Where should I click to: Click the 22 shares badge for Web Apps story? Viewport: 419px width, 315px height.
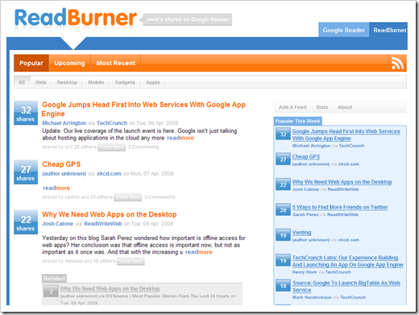pos(26,222)
